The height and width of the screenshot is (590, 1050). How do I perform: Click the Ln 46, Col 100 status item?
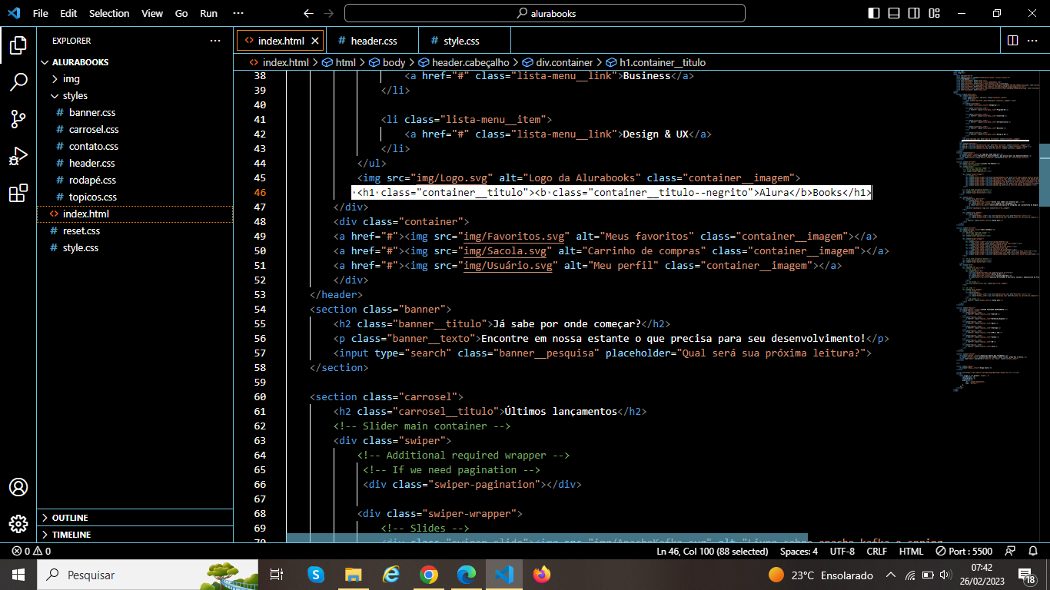tap(712, 552)
